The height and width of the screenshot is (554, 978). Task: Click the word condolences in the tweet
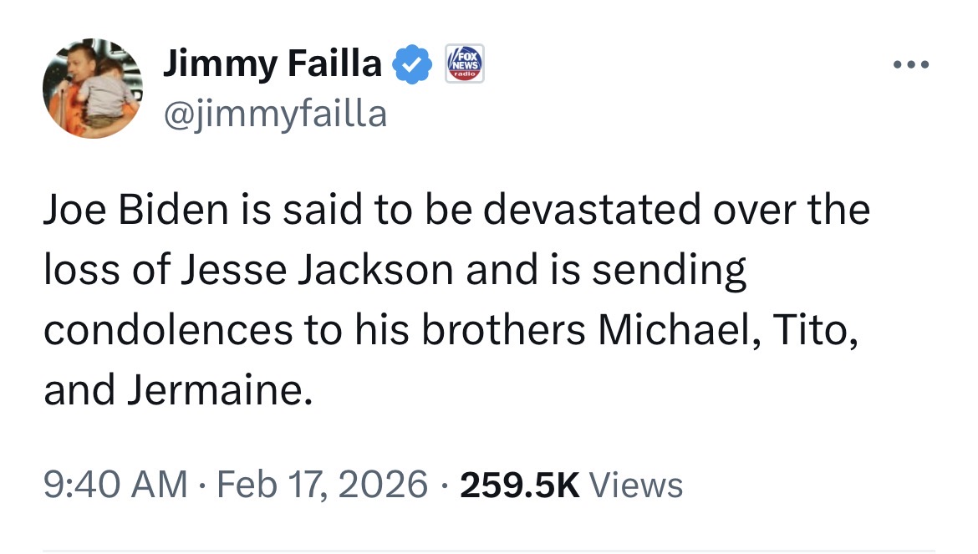166,330
